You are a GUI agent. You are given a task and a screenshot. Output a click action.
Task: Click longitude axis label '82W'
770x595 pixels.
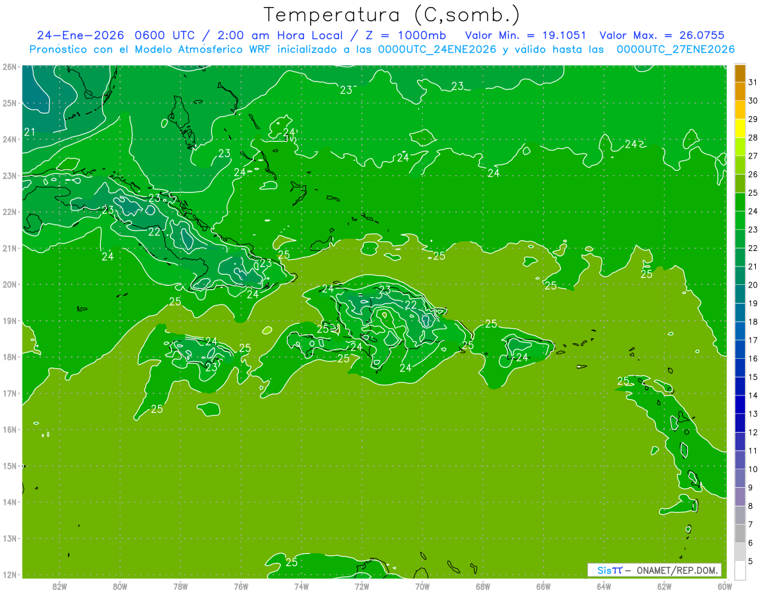60,586
